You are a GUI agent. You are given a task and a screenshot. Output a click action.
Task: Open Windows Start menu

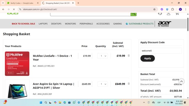[x=41, y=102]
